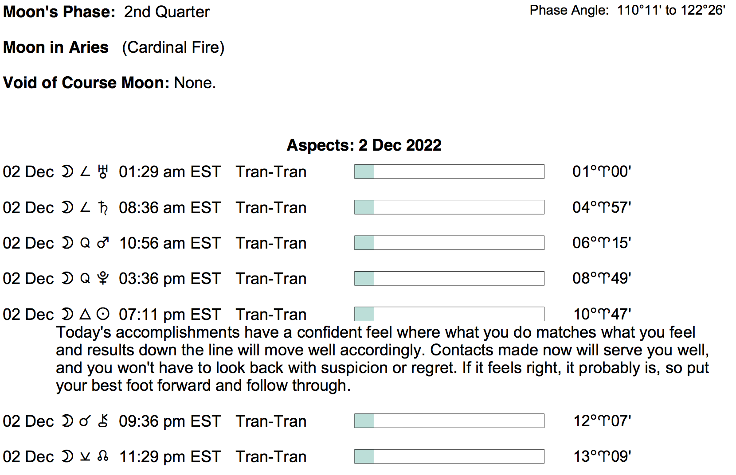Click the Aries glyph in the 13°09' position
This screenshot has height=475, width=736.
[x=602, y=456]
